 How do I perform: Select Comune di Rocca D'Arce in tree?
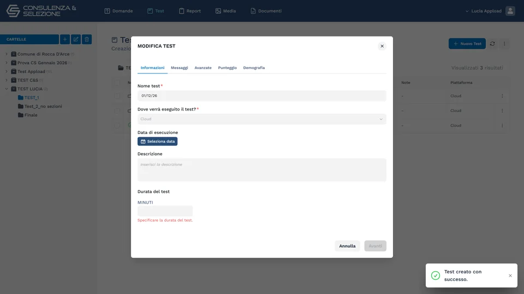tap(43, 54)
